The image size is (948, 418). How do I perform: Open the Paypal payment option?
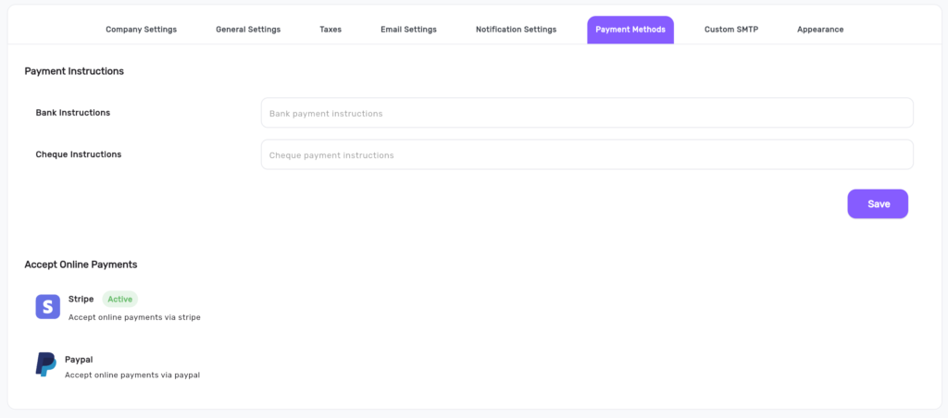79,360
